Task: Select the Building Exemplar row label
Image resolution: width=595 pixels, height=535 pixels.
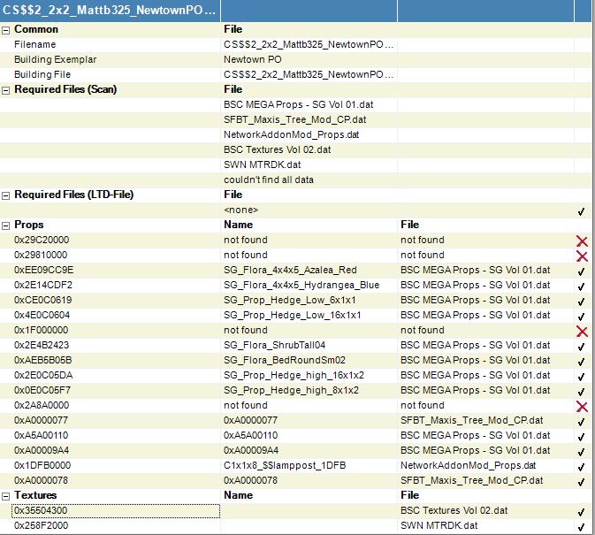Action: pyautogui.click(x=56, y=59)
